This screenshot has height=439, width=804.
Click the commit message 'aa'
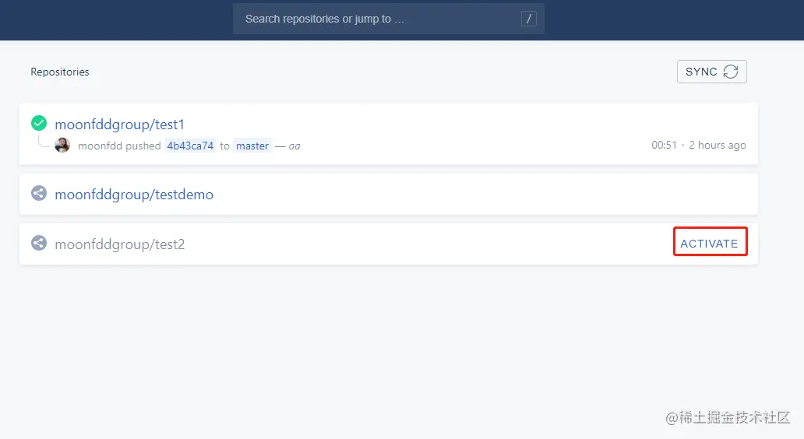pyautogui.click(x=294, y=146)
